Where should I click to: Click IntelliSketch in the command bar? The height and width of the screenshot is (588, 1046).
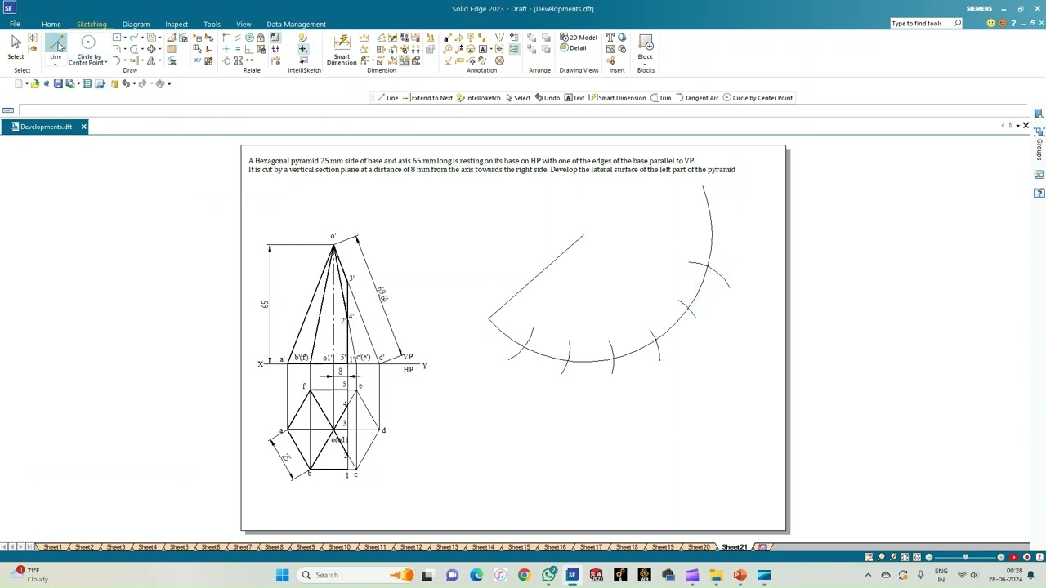click(479, 98)
